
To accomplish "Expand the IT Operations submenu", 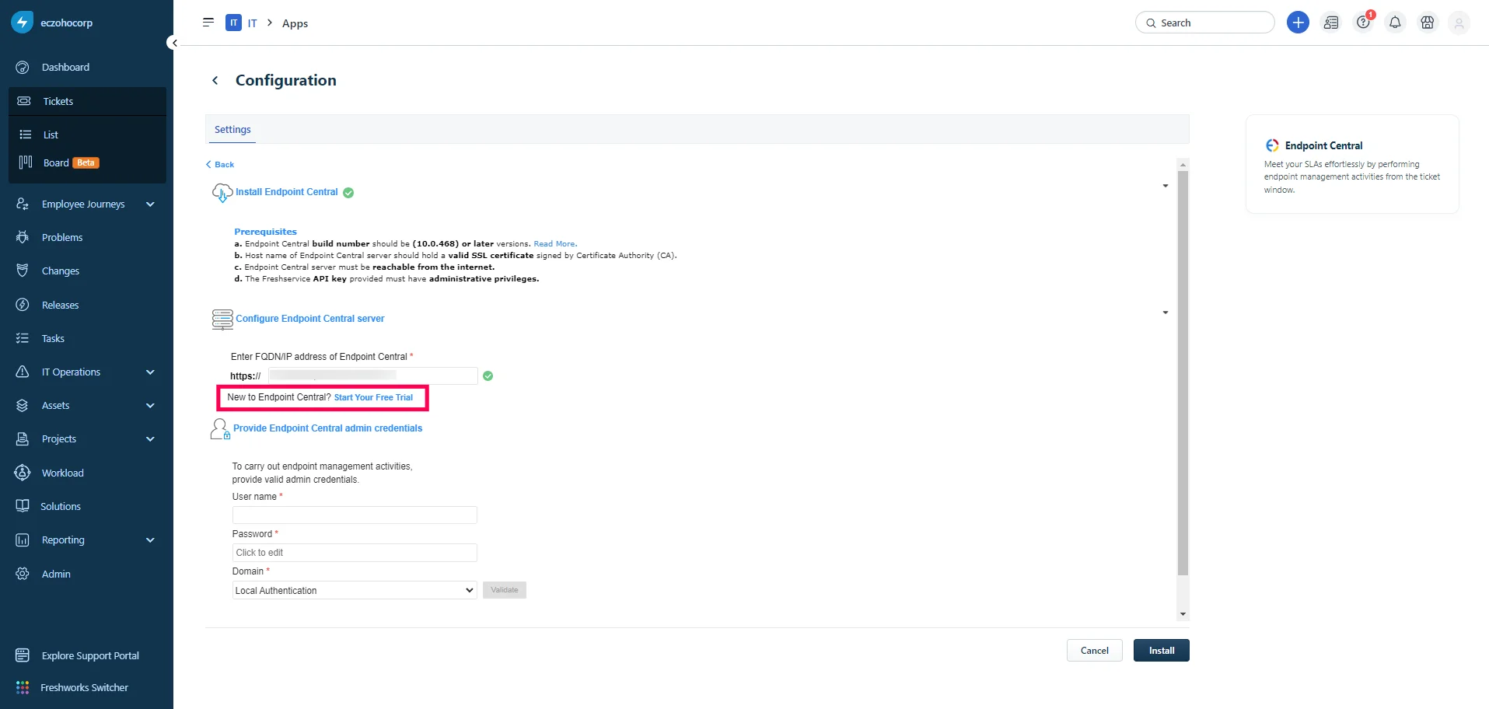I will click(x=150, y=372).
